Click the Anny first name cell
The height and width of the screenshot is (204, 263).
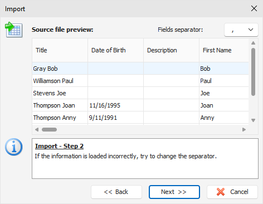pos(224,118)
